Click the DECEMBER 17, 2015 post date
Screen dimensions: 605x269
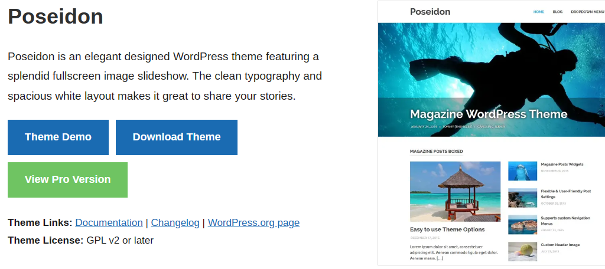425,238
